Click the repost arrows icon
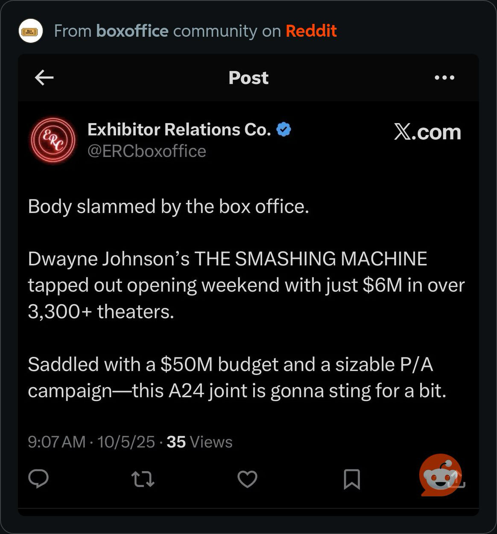 [143, 479]
